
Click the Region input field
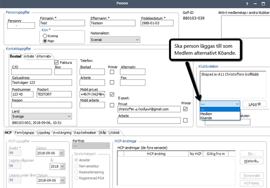pos(42,105)
